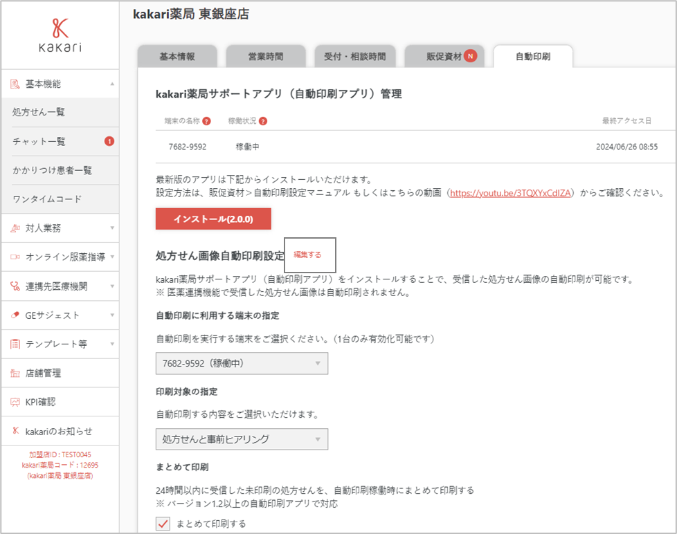Open the 処方せんと事前ヒアリング print target dropdown
The height and width of the screenshot is (534, 677).
pos(242,439)
